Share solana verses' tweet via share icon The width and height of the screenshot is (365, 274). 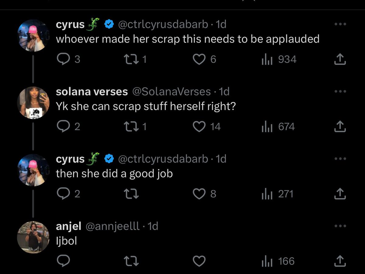(340, 127)
